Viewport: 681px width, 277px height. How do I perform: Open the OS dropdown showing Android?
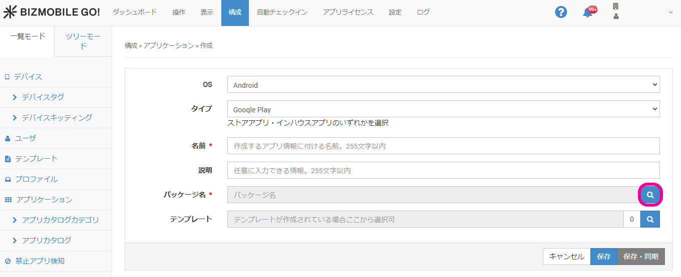click(x=443, y=85)
